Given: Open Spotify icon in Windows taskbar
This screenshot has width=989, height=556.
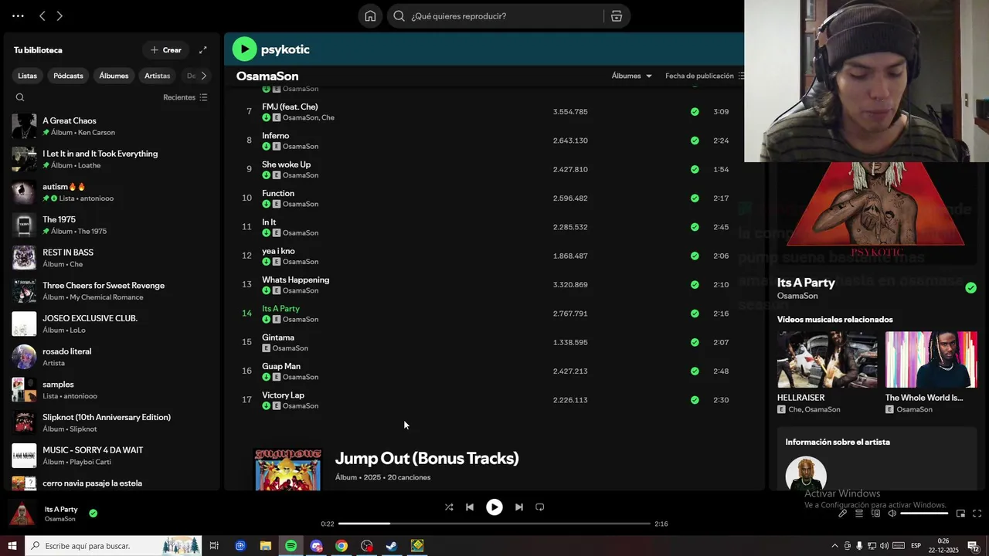Looking at the screenshot, I should click(x=291, y=546).
